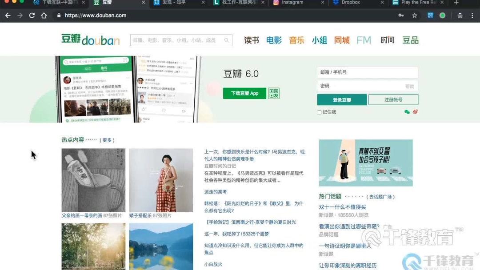Click the 登录豆瓣 login button

pyautogui.click(x=341, y=99)
